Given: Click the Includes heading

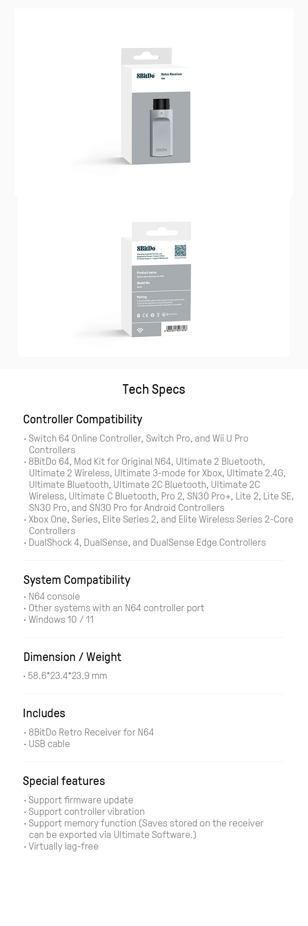Looking at the screenshot, I should pos(44,713).
